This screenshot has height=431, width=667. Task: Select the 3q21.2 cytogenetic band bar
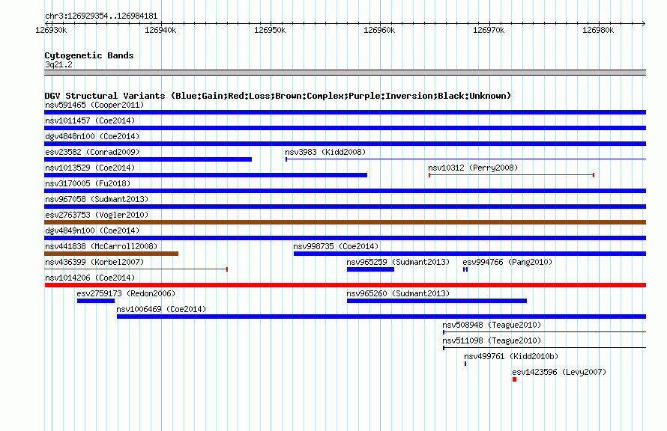click(x=345, y=73)
